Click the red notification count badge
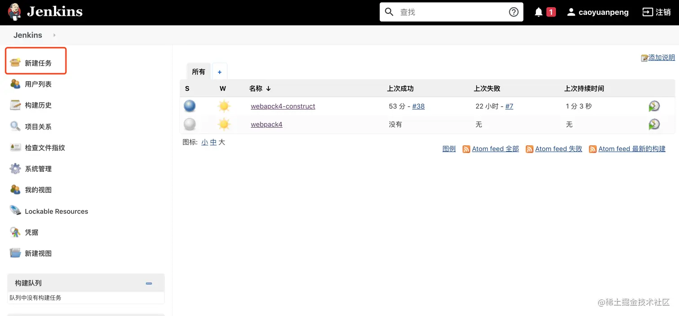The width and height of the screenshot is (679, 316). (x=551, y=12)
